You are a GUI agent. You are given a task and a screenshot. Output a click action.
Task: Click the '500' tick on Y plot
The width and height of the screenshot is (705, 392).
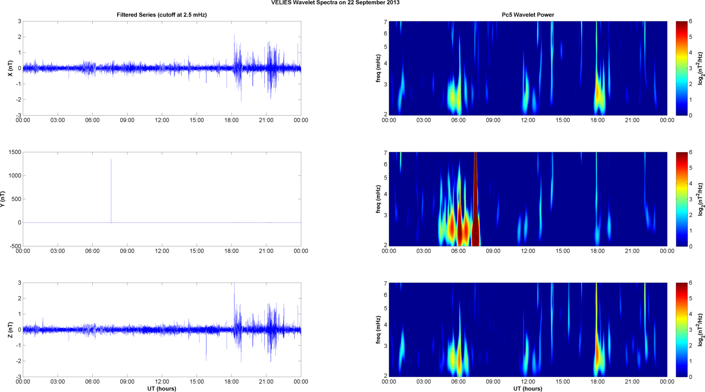click(16, 199)
